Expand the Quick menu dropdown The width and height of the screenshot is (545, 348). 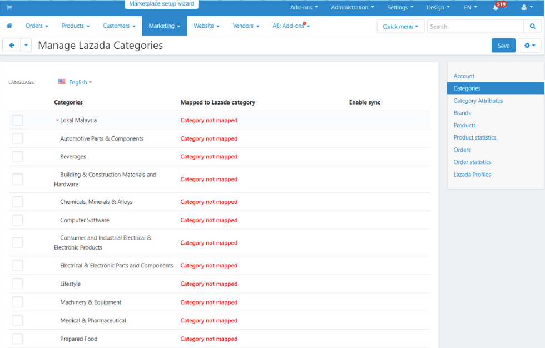pyautogui.click(x=400, y=26)
